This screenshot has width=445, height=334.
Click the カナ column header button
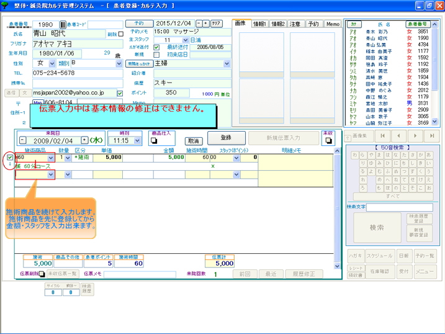354,24
